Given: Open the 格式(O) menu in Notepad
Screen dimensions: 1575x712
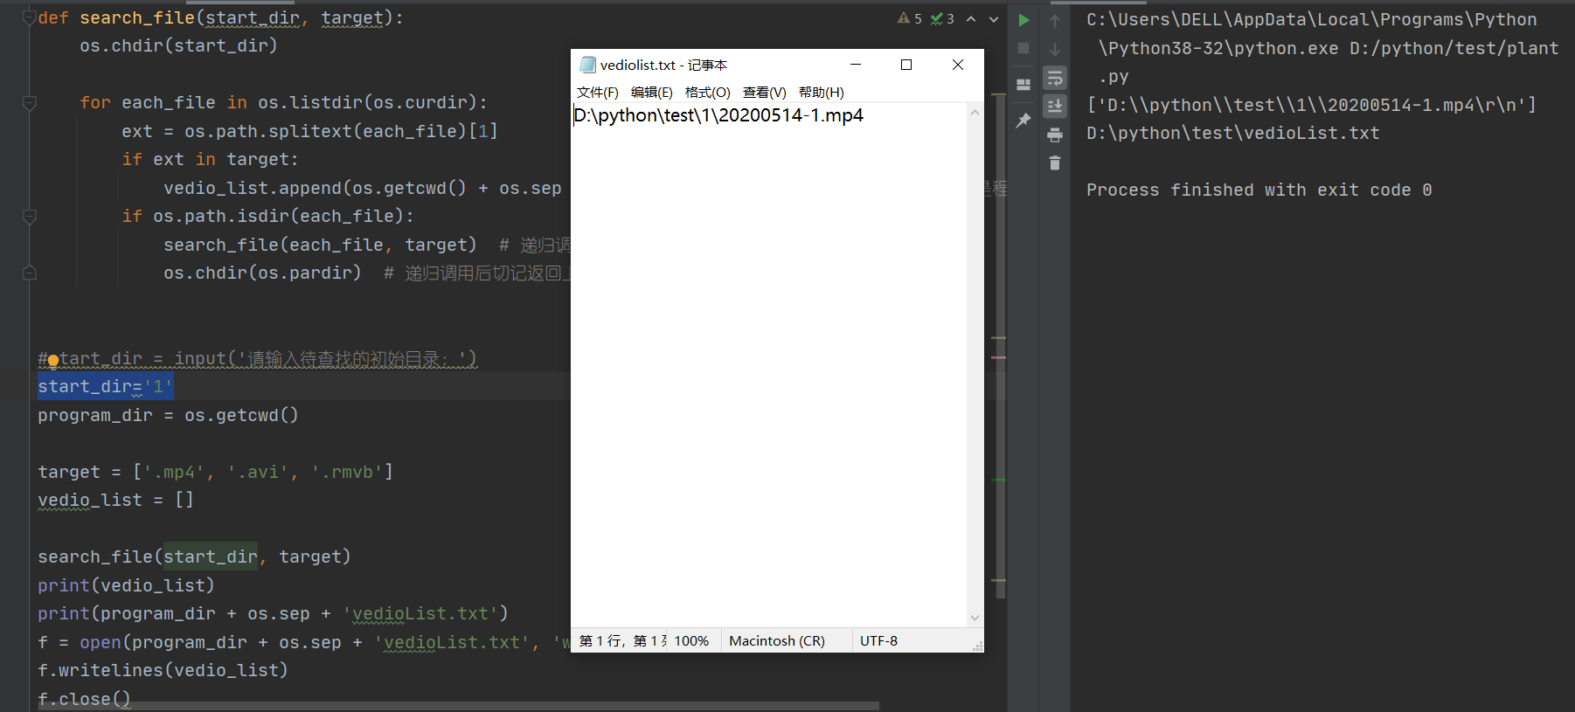Looking at the screenshot, I should [x=707, y=92].
